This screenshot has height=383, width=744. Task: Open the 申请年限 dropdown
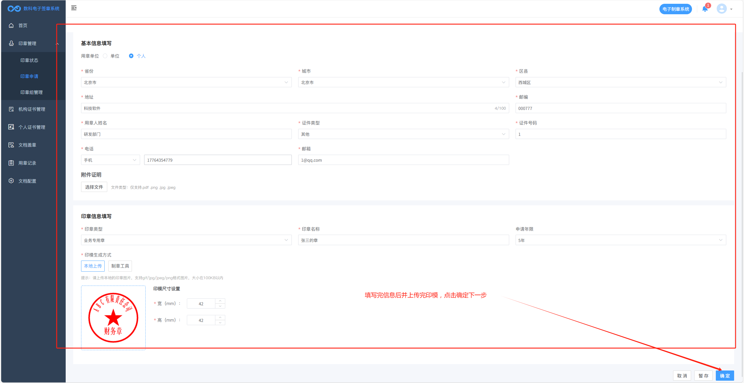620,240
